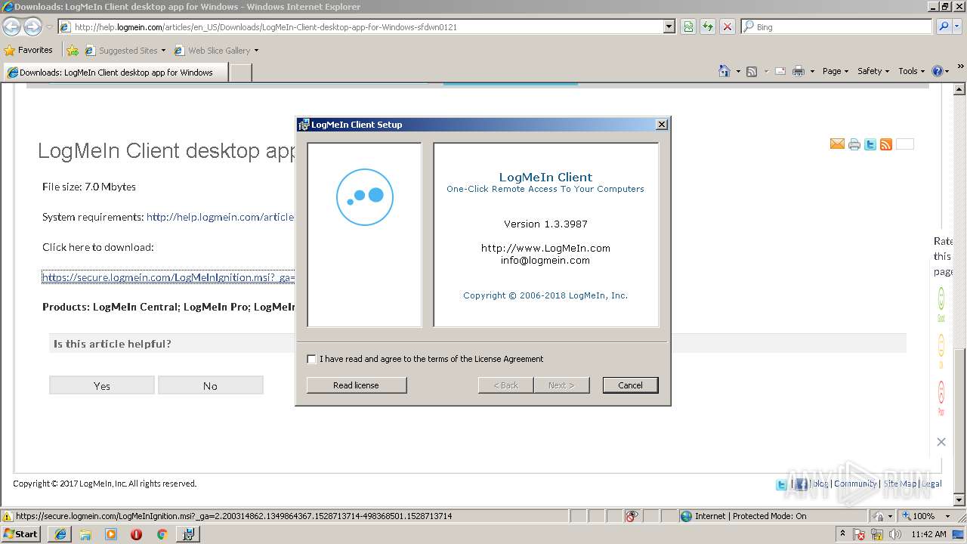Open Home button dropdown arrow

[738, 71]
